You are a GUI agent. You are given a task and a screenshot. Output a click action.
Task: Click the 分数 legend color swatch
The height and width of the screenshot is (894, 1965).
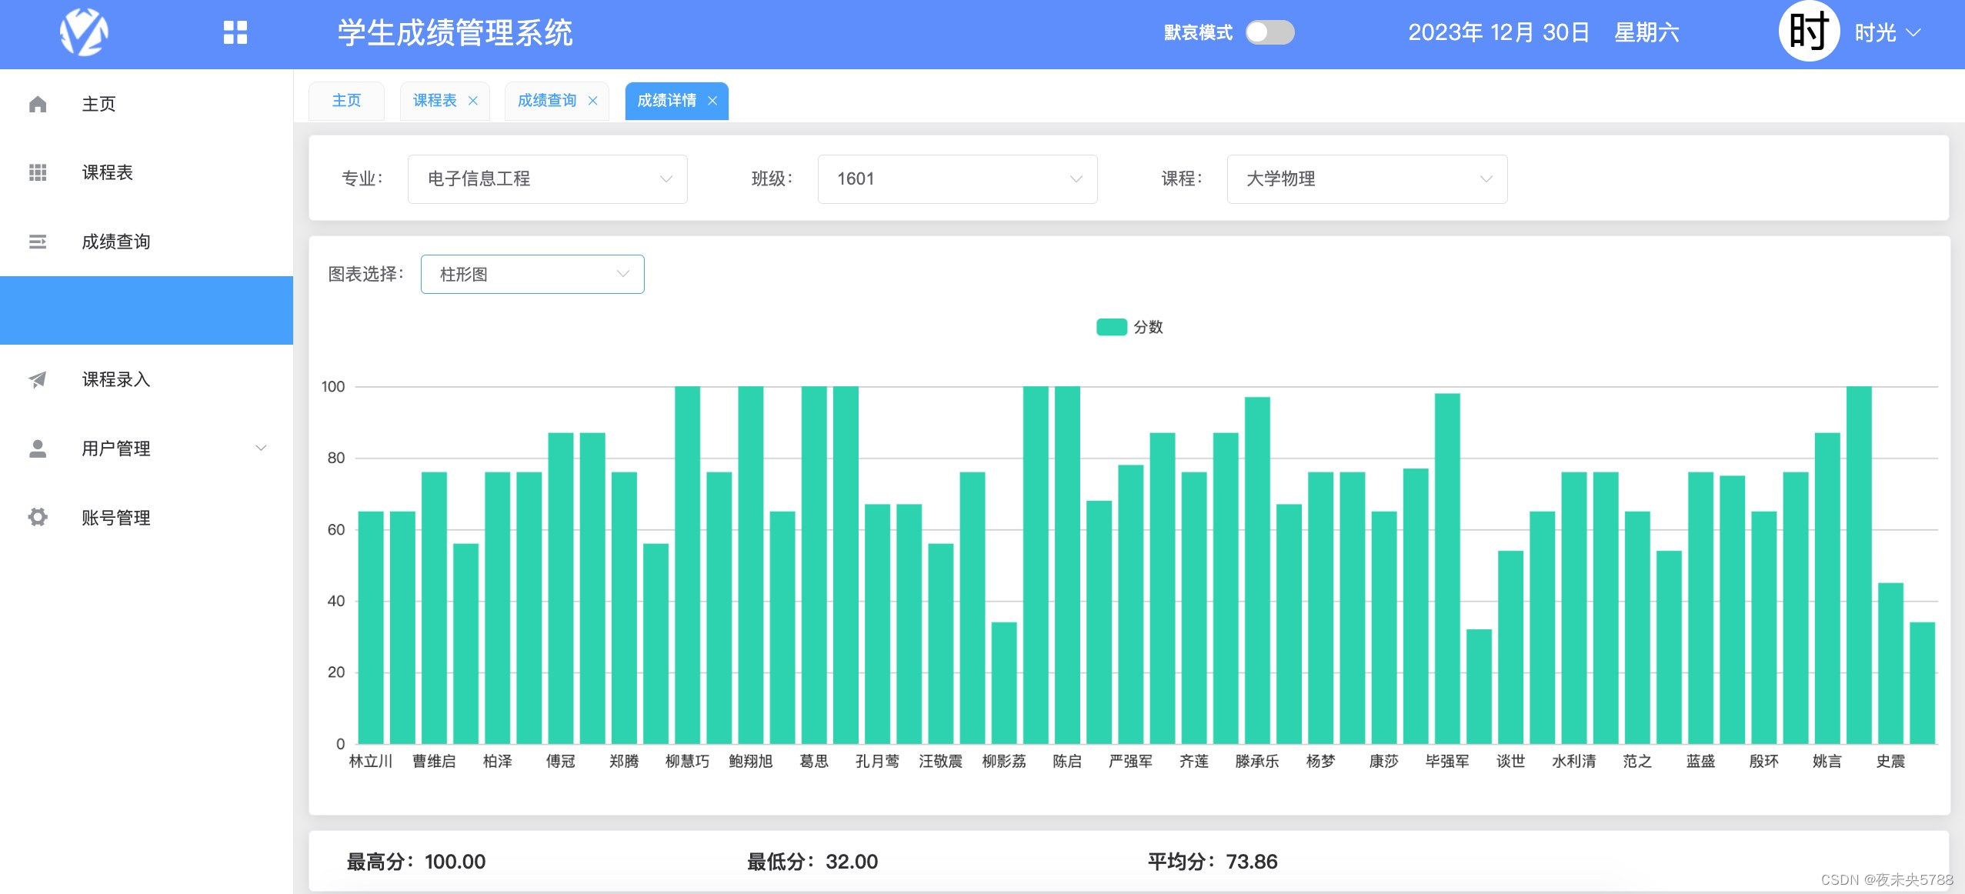click(1110, 326)
